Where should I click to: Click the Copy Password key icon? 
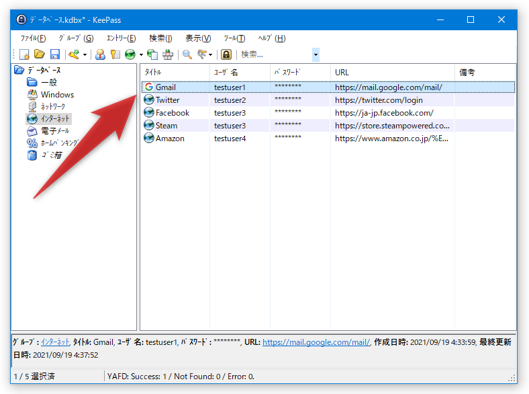tap(115, 54)
